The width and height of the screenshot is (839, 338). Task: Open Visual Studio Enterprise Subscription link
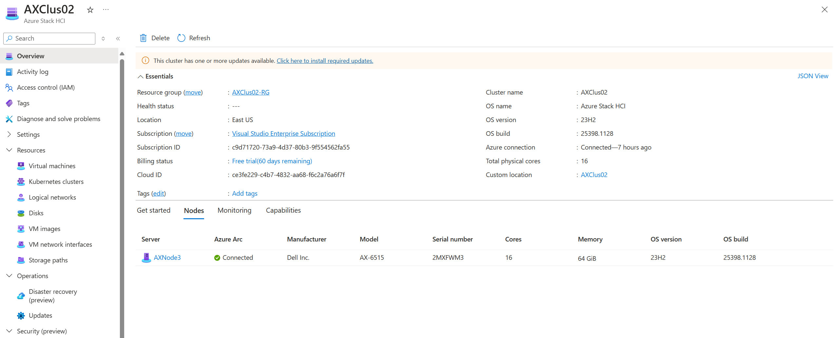point(283,133)
